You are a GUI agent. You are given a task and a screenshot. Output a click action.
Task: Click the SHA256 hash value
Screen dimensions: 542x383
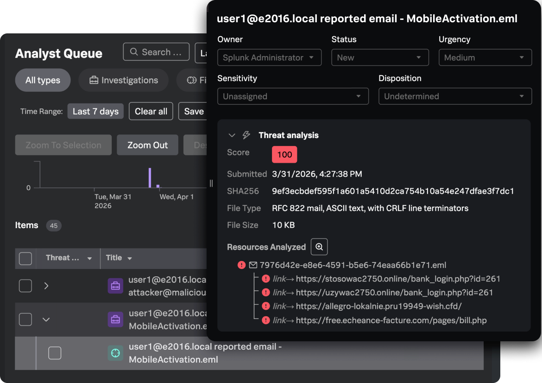point(393,191)
